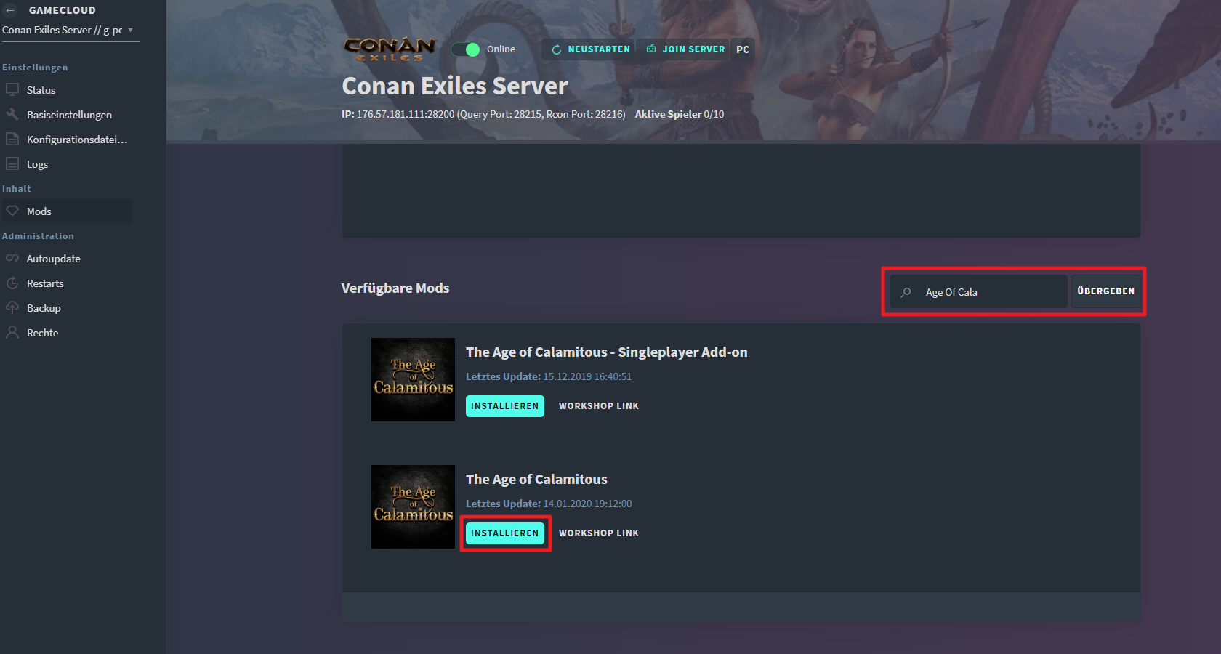Image resolution: width=1221 pixels, height=654 pixels.
Task: Click the back arrow next to GAMECLOUD
Action: [9, 10]
